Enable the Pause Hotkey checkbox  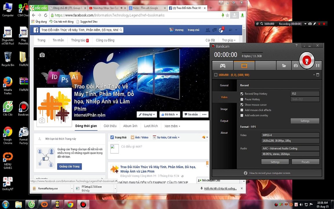coord(242,99)
